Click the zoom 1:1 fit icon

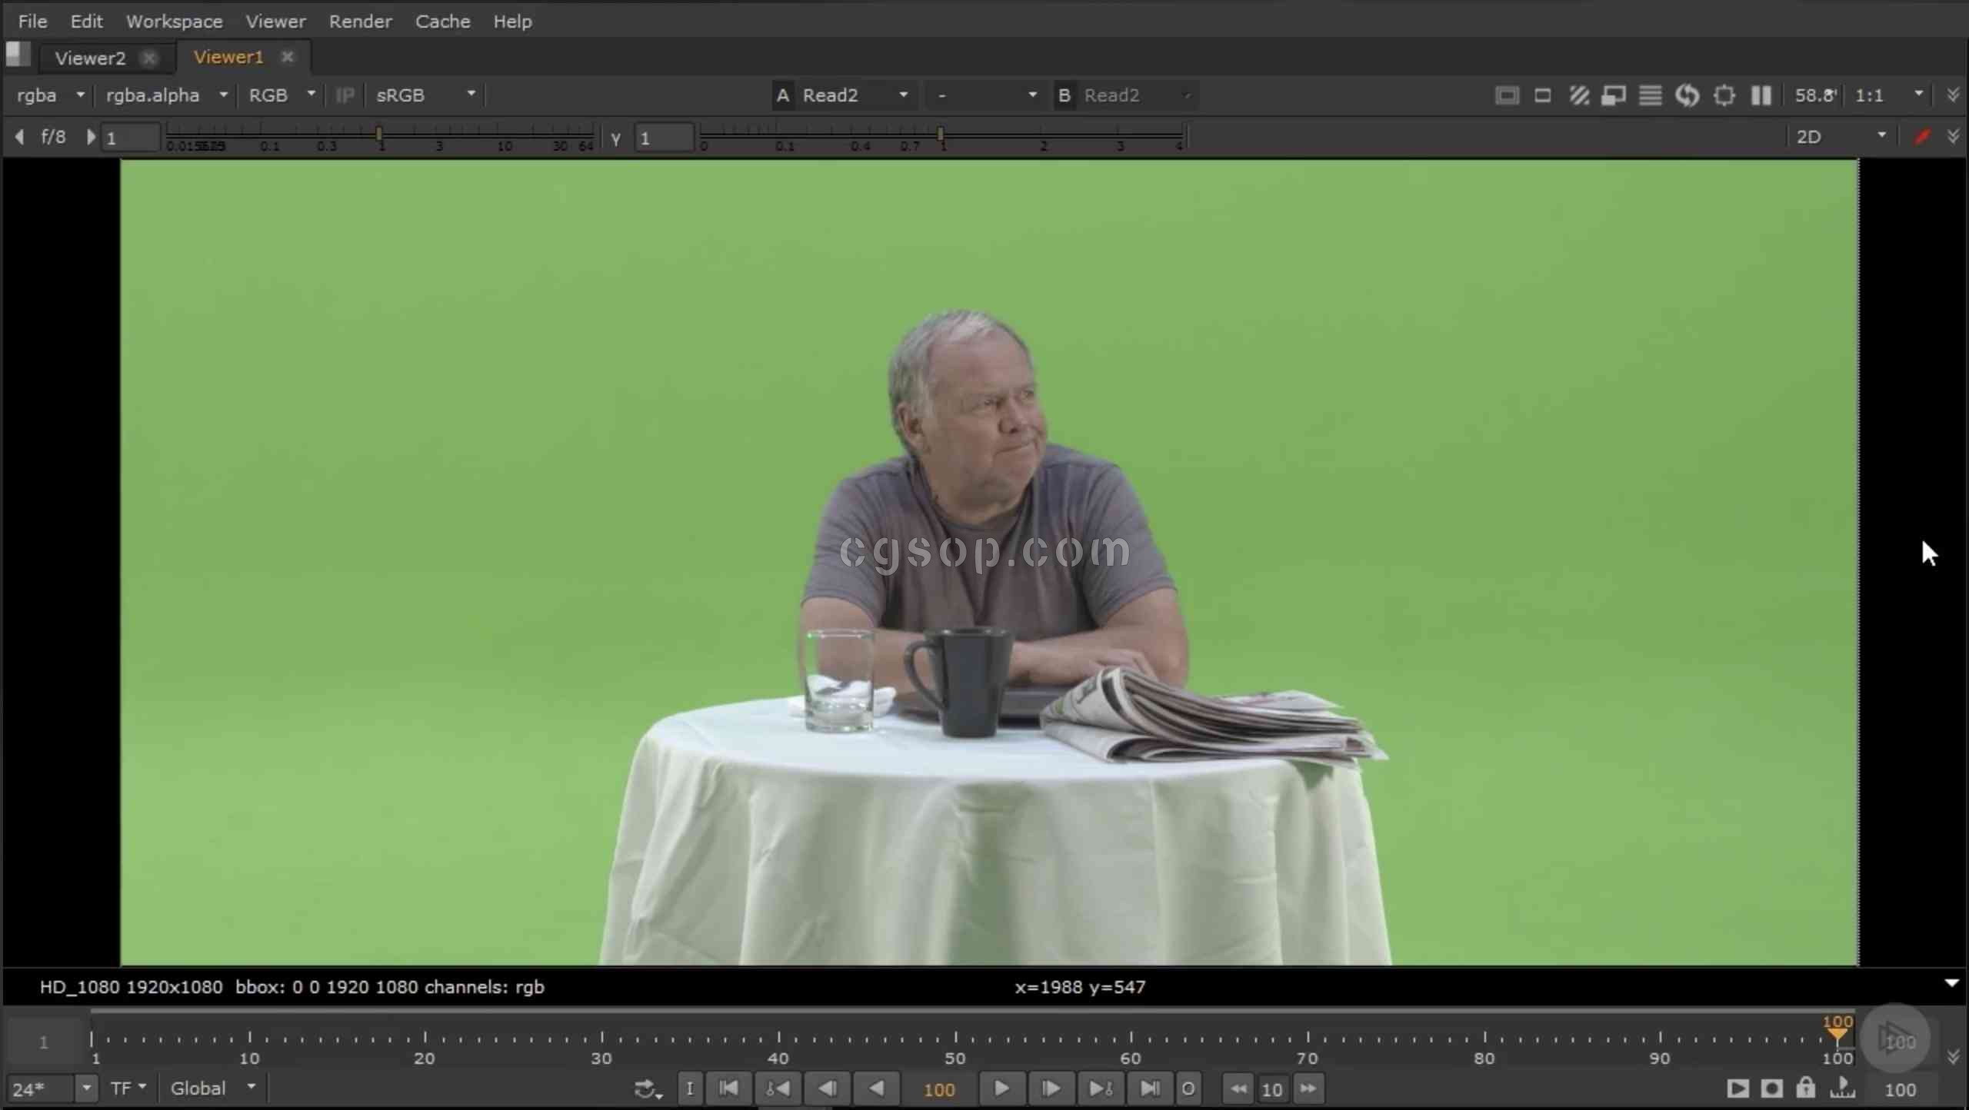(x=1869, y=95)
